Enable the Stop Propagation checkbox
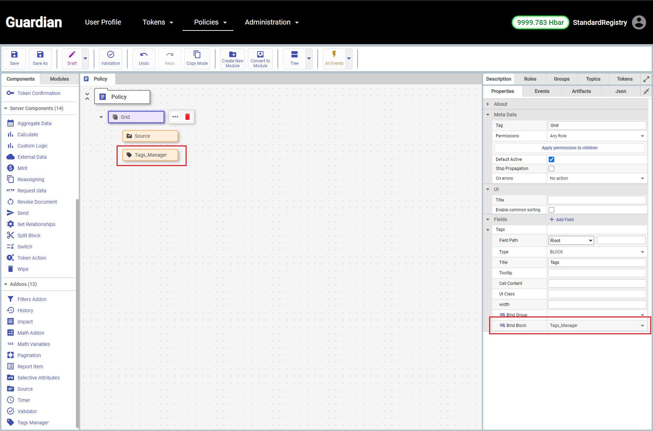This screenshot has width=653, height=431. 551,169
